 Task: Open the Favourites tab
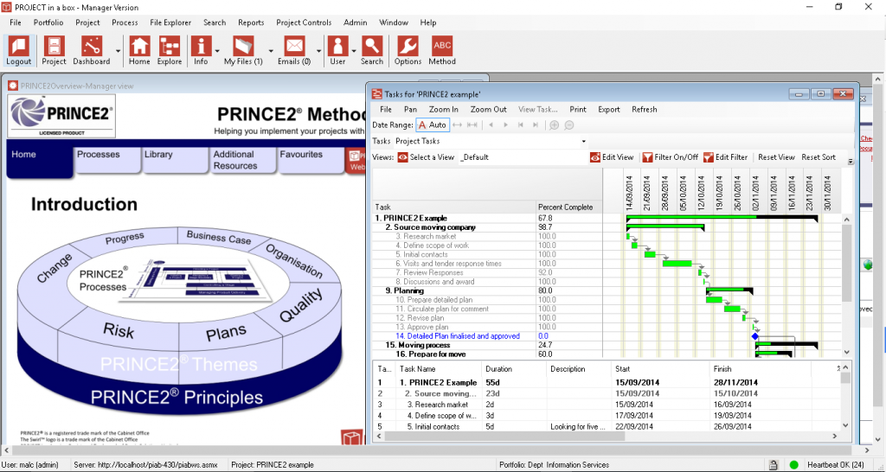point(311,160)
